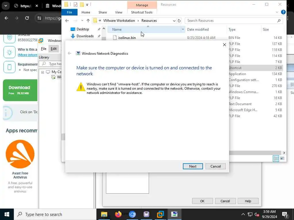The width and height of the screenshot is (294, 220).
Task: Switch Explorer to large icons view
Action: [x=282, y=158]
